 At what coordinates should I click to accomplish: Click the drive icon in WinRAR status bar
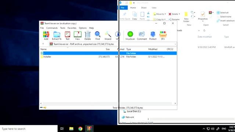(41, 107)
